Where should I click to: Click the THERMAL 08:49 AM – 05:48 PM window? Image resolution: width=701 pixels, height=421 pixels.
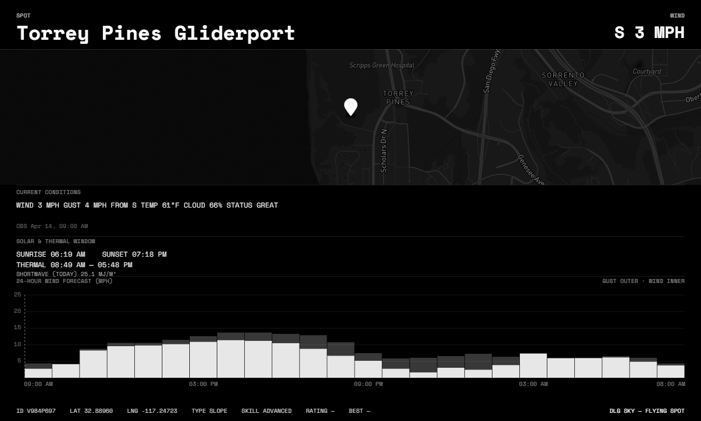pyautogui.click(x=74, y=265)
